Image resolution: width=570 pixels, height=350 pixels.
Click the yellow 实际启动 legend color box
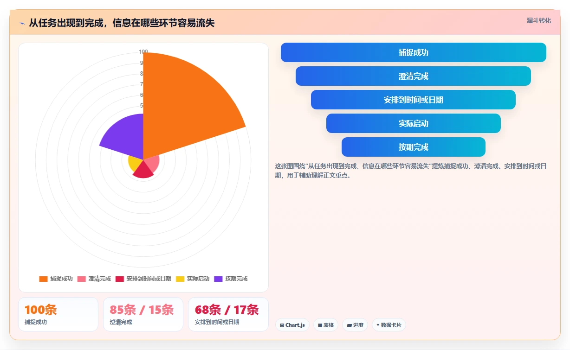point(180,279)
